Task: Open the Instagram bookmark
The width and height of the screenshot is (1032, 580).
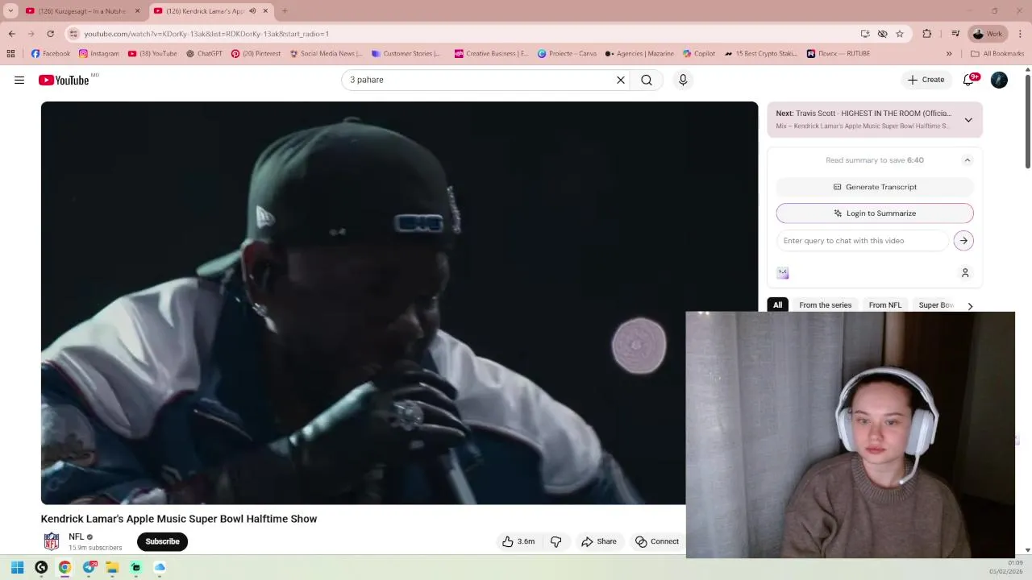Action: [98, 54]
